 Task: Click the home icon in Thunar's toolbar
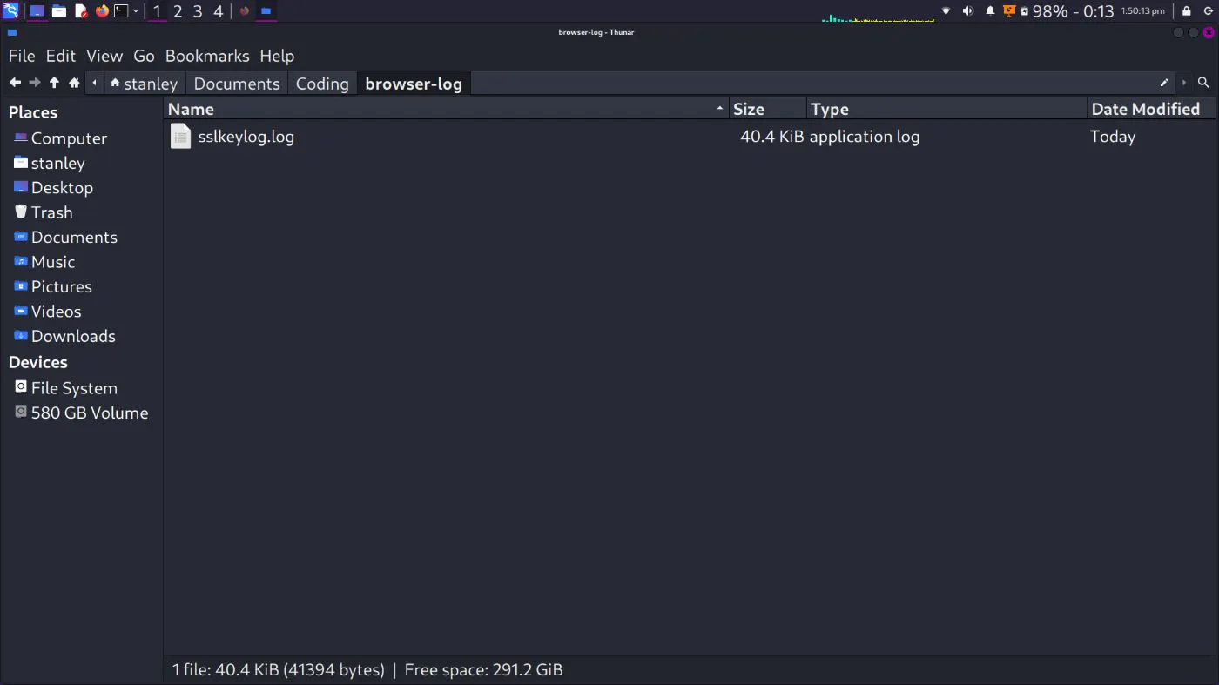[74, 83]
